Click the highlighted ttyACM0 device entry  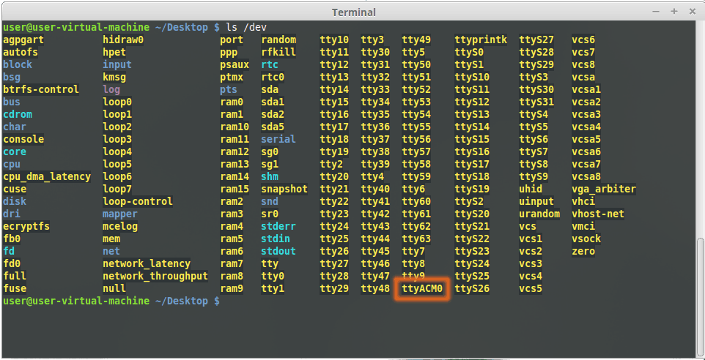pos(422,289)
